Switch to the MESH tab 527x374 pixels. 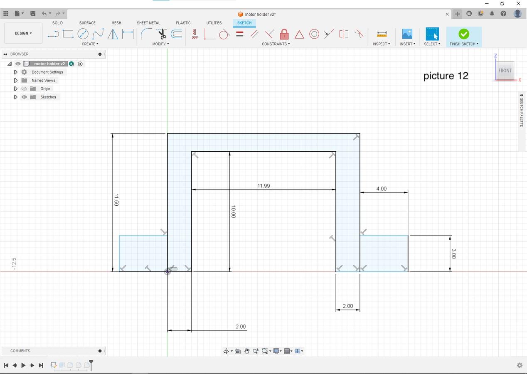(x=116, y=23)
